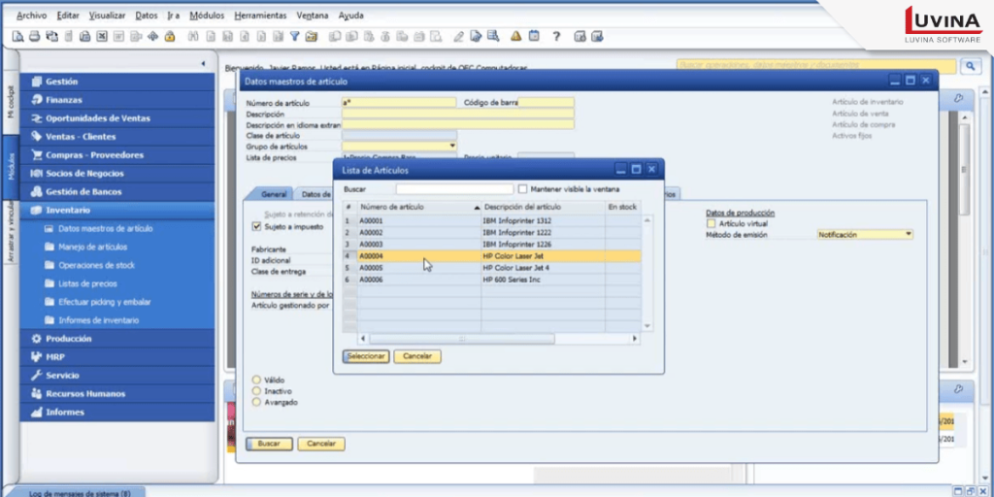This screenshot has height=497, width=994.
Task: Open Print Preview from the toolbar
Action: (18, 36)
